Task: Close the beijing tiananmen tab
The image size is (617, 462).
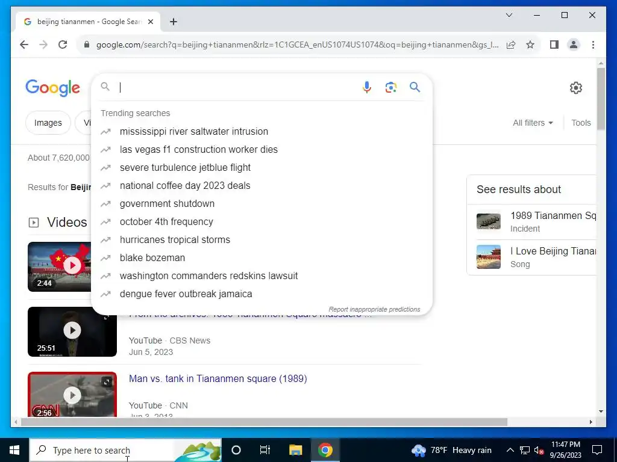Action: [x=150, y=22]
